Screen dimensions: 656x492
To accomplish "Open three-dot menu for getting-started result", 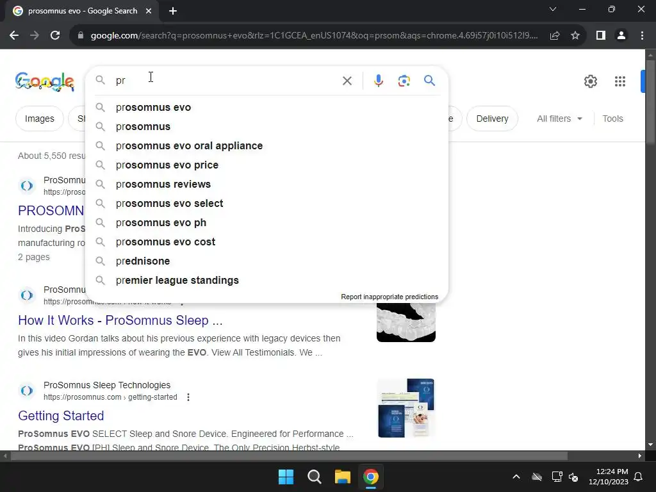I will point(188,397).
